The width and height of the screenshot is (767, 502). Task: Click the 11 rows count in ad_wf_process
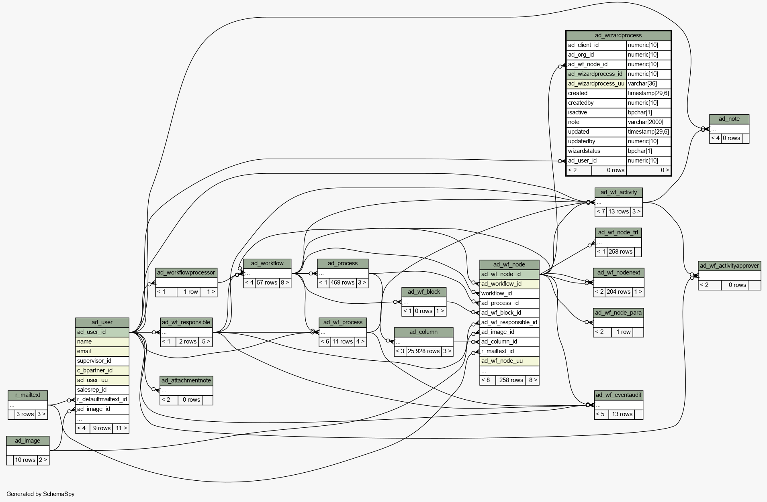(x=342, y=341)
